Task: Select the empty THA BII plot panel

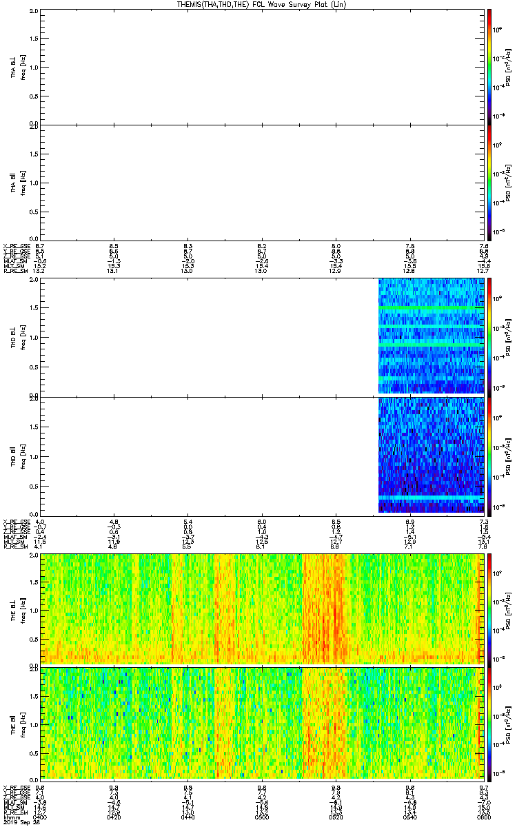Action: pyautogui.click(x=262, y=183)
